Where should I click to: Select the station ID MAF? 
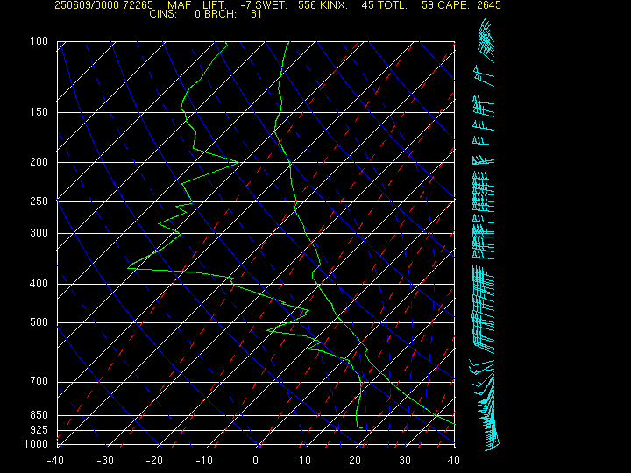(x=179, y=5)
